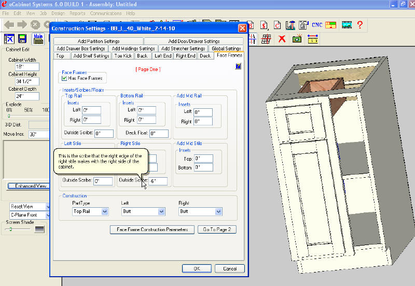
Task: Click the Explode slider track
Action: pyautogui.click(x=28, y=116)
